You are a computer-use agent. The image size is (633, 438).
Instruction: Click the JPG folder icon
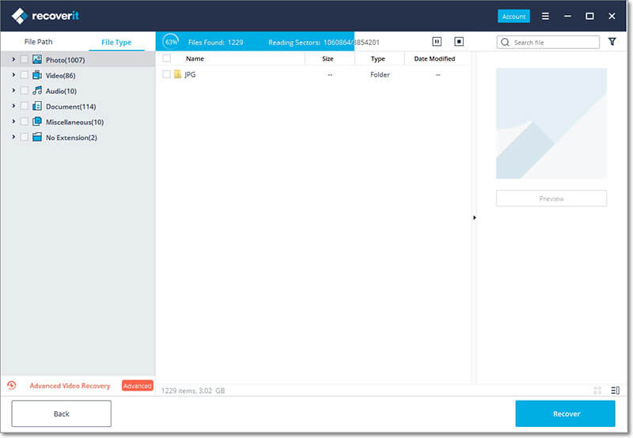click(x=177, y=74)
